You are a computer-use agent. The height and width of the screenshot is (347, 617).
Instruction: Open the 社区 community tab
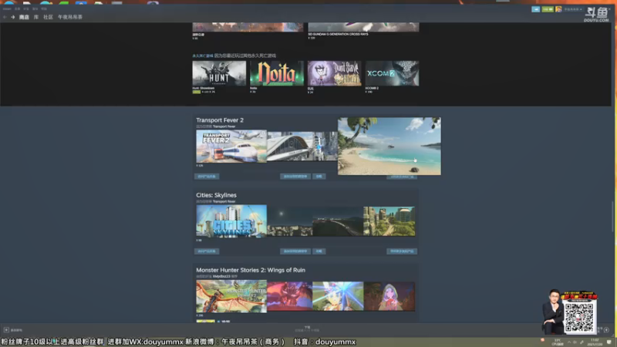pyautogui.click(x=48, y=17)
